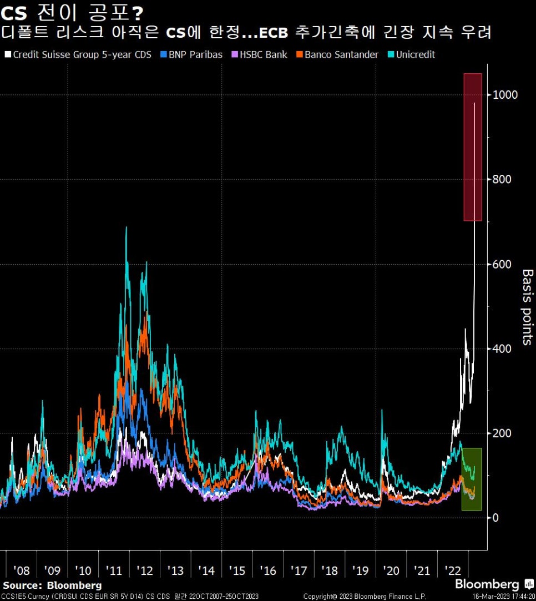This screenshot has height=601, width=536.
Task: Click the '15 year label on x-axis
Action: 237,570
